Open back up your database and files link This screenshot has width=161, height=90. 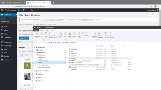tap(52, 20)
